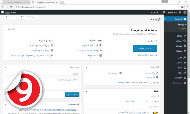Dismiss welcome panel with the X icon
Image resolution: width=190 pixels, height=114 pixels.
tap(14, 29)
